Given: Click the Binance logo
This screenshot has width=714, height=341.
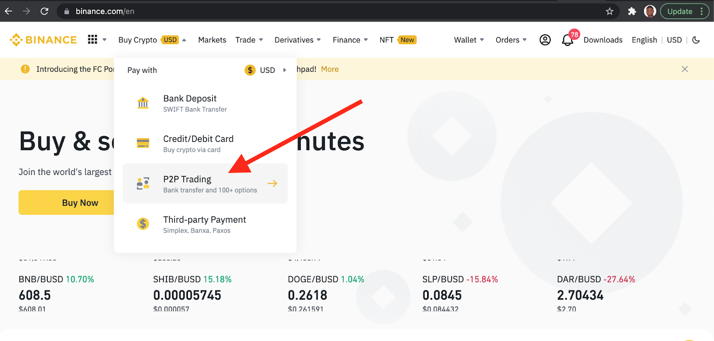Looking at the screenshot, I should (x=43, y=40).
